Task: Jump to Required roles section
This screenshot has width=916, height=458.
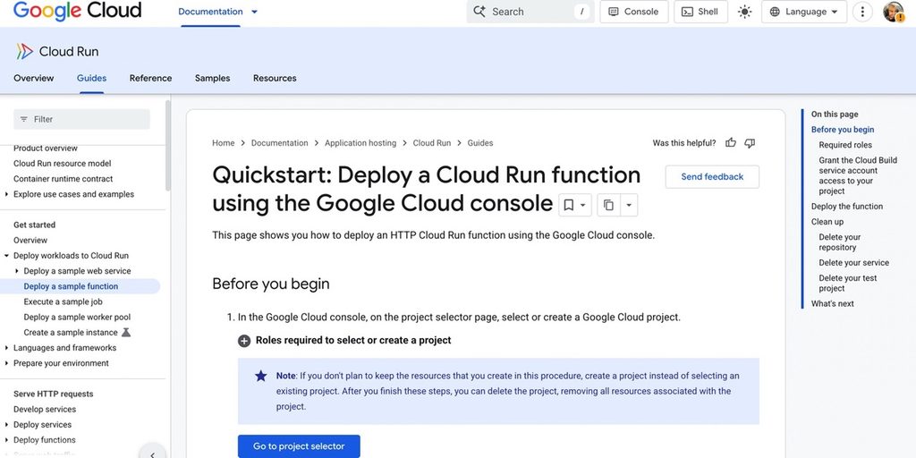Action: pos(845,145)
